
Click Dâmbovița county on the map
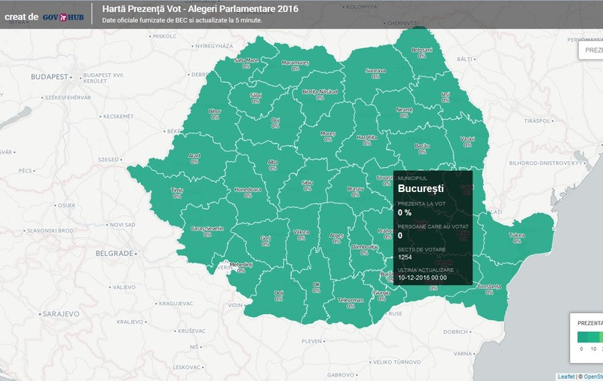click(x=364, y=250)
